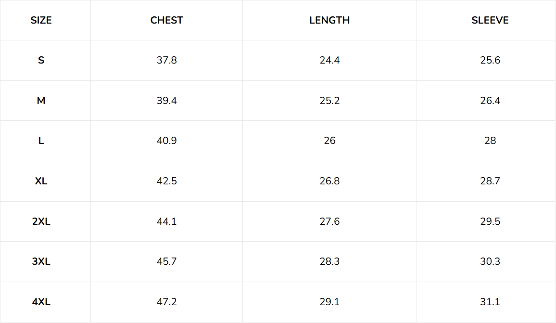Select the 2XL size row label
This screenshot has height=323, width=556.
pos(41,221)
